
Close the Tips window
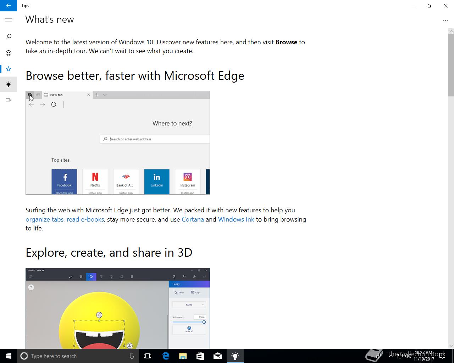coord(446,6)
